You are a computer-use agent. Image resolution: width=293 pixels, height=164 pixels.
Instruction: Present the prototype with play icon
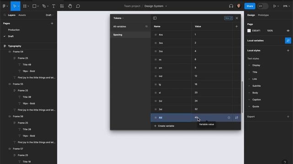click(x=275, y=6)
